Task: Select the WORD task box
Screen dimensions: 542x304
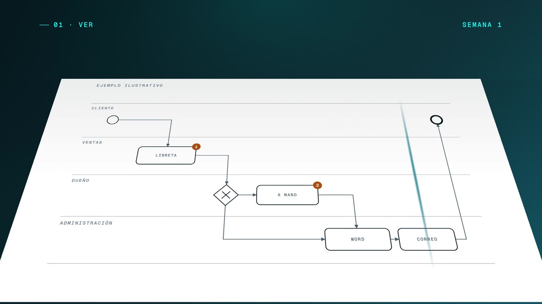Action: tap(358, 239)
